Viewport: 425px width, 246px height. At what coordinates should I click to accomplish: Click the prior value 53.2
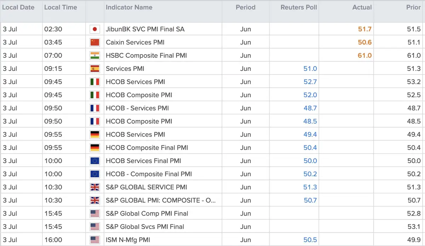pyautogui.click(x=414, y=82)
